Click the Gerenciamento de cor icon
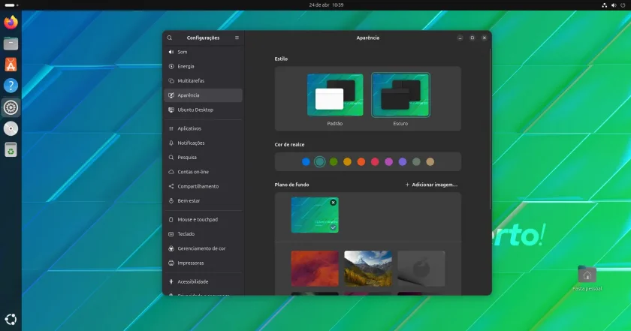Screen dimensions: 631x331 pos(171,248)
